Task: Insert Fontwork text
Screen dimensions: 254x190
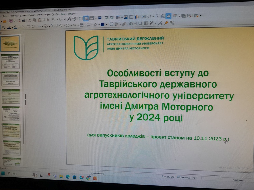Action: coord(157,16)
